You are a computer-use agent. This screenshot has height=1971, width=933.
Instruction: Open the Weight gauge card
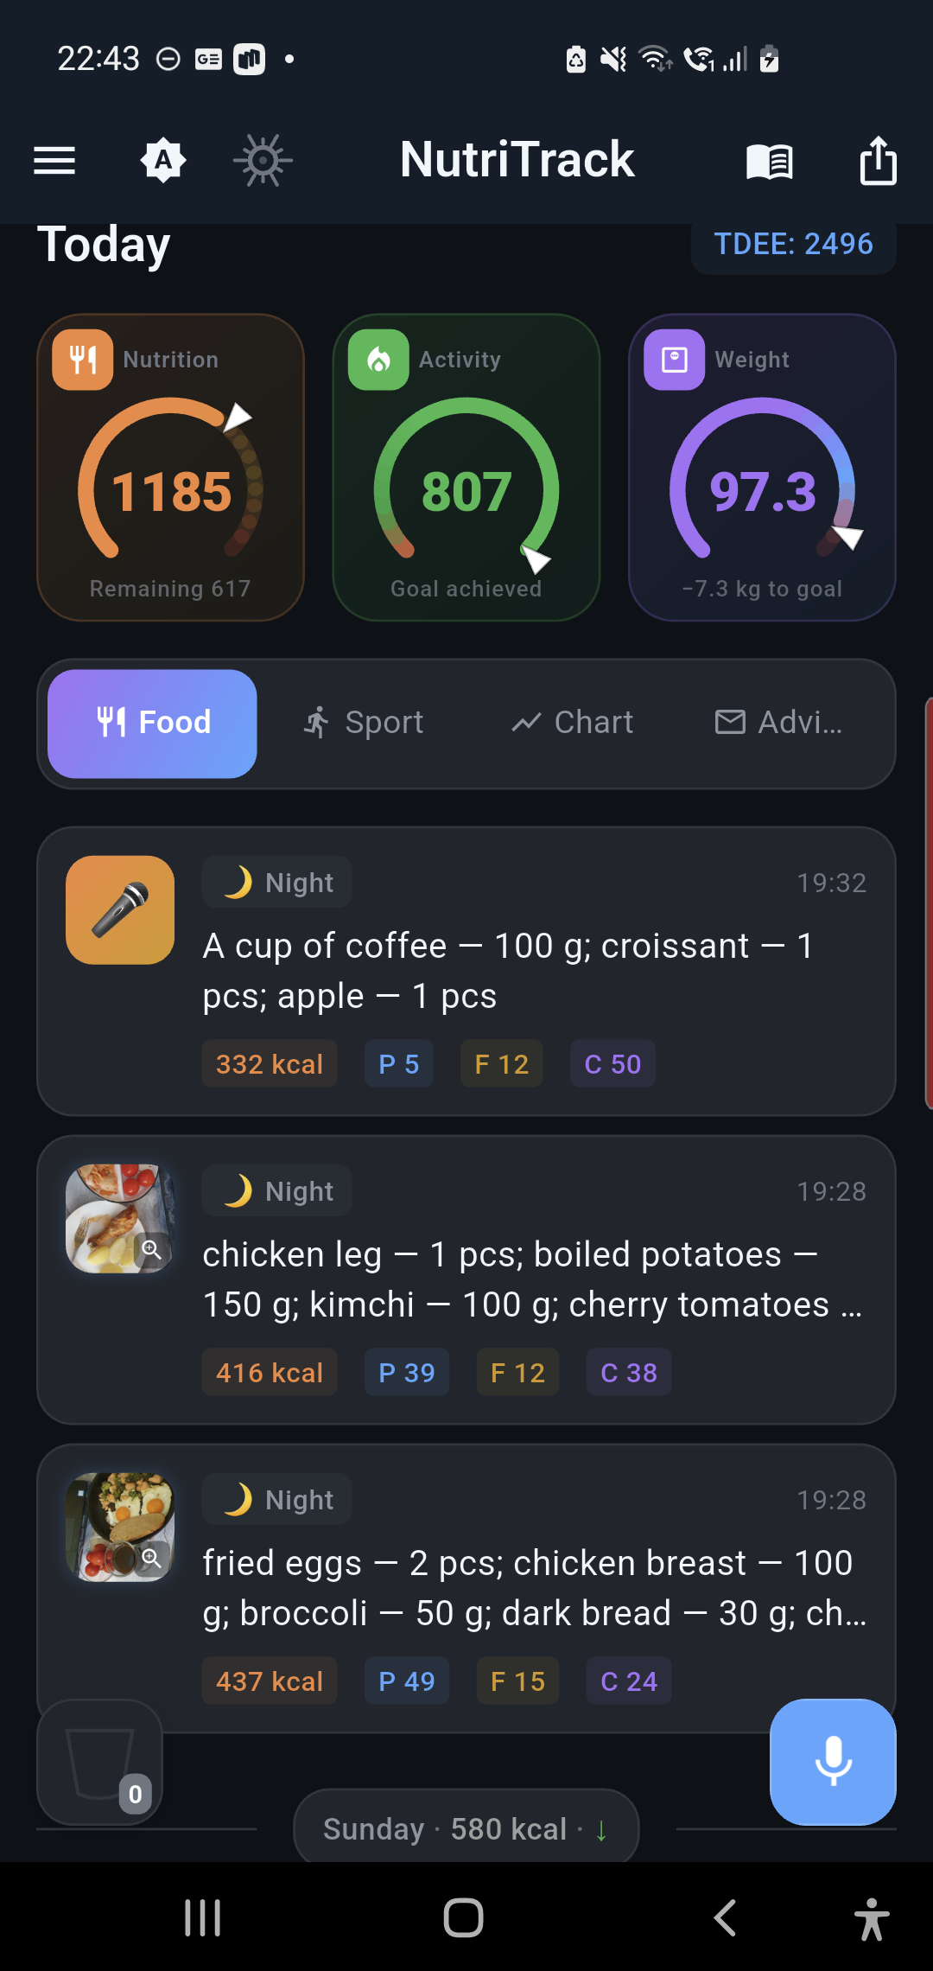(x=762, y=467)
